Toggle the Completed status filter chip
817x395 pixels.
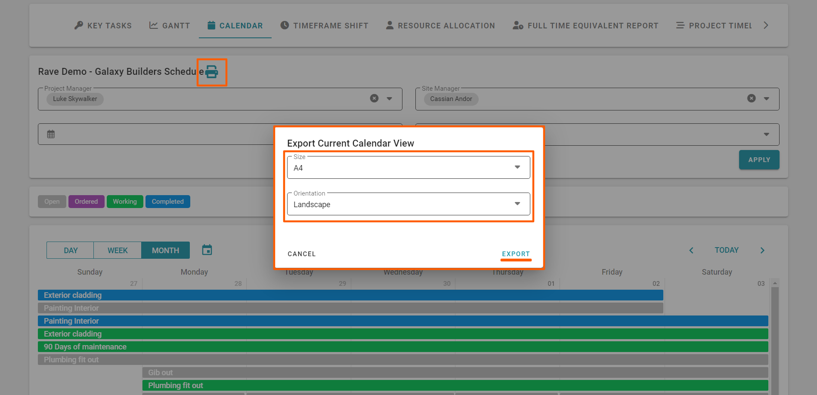(x=167, y=202)
